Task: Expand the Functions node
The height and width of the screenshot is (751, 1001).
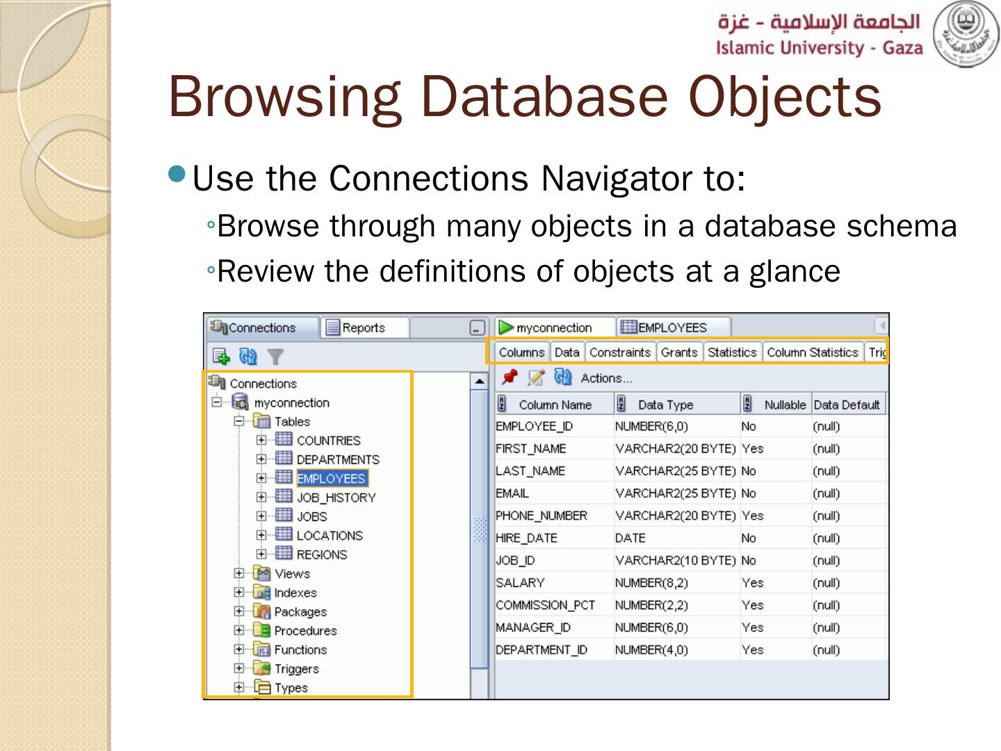Action: pyautogui.click(x=239, y=649)
